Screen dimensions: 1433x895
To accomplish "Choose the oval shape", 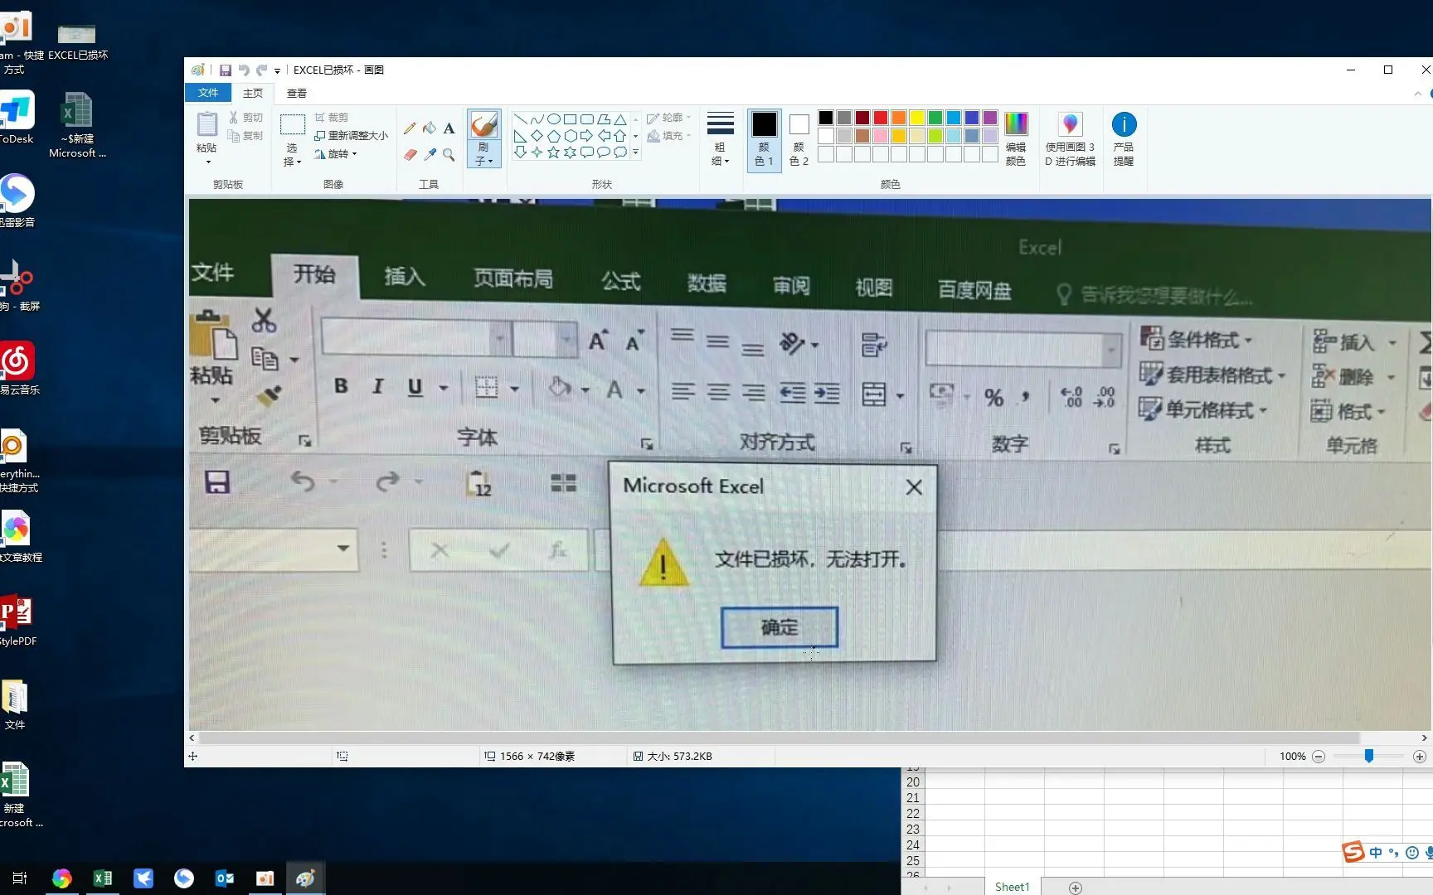I will point(553,119).
